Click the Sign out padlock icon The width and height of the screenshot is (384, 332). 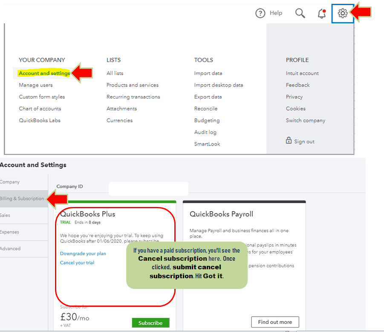289,140
